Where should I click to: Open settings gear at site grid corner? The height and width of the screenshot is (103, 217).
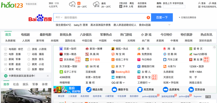click(214, 47)
